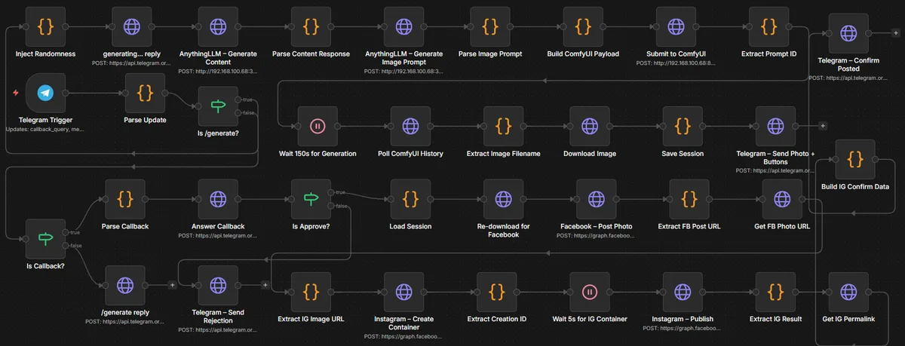Select the Get FB Photo URL node

(x=781, y=198)
